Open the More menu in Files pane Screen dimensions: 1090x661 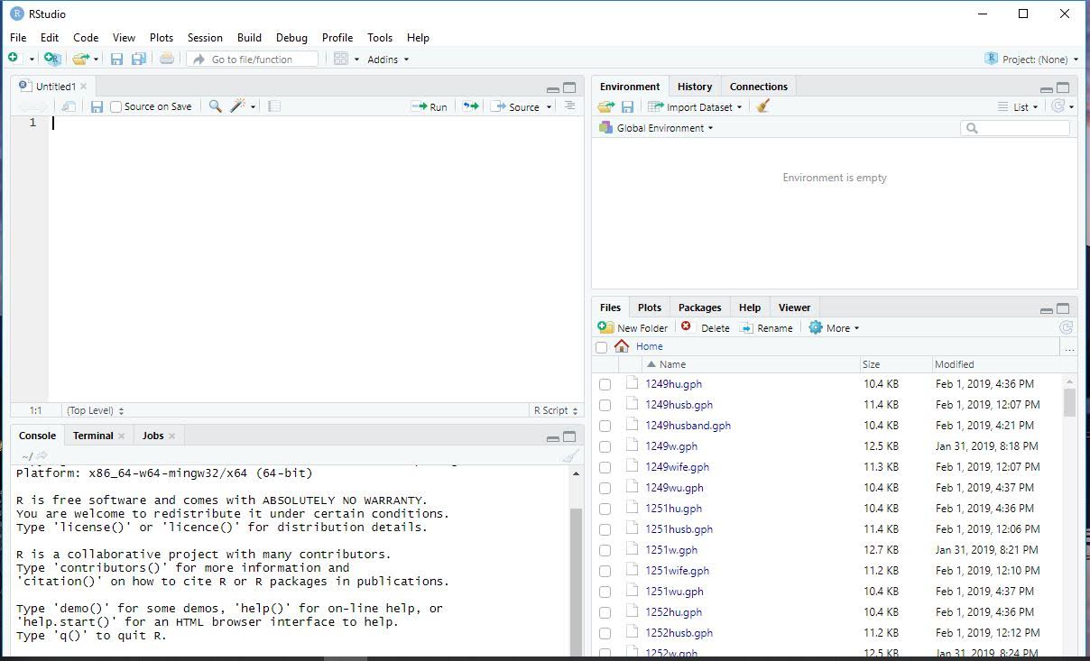[834, 328]
